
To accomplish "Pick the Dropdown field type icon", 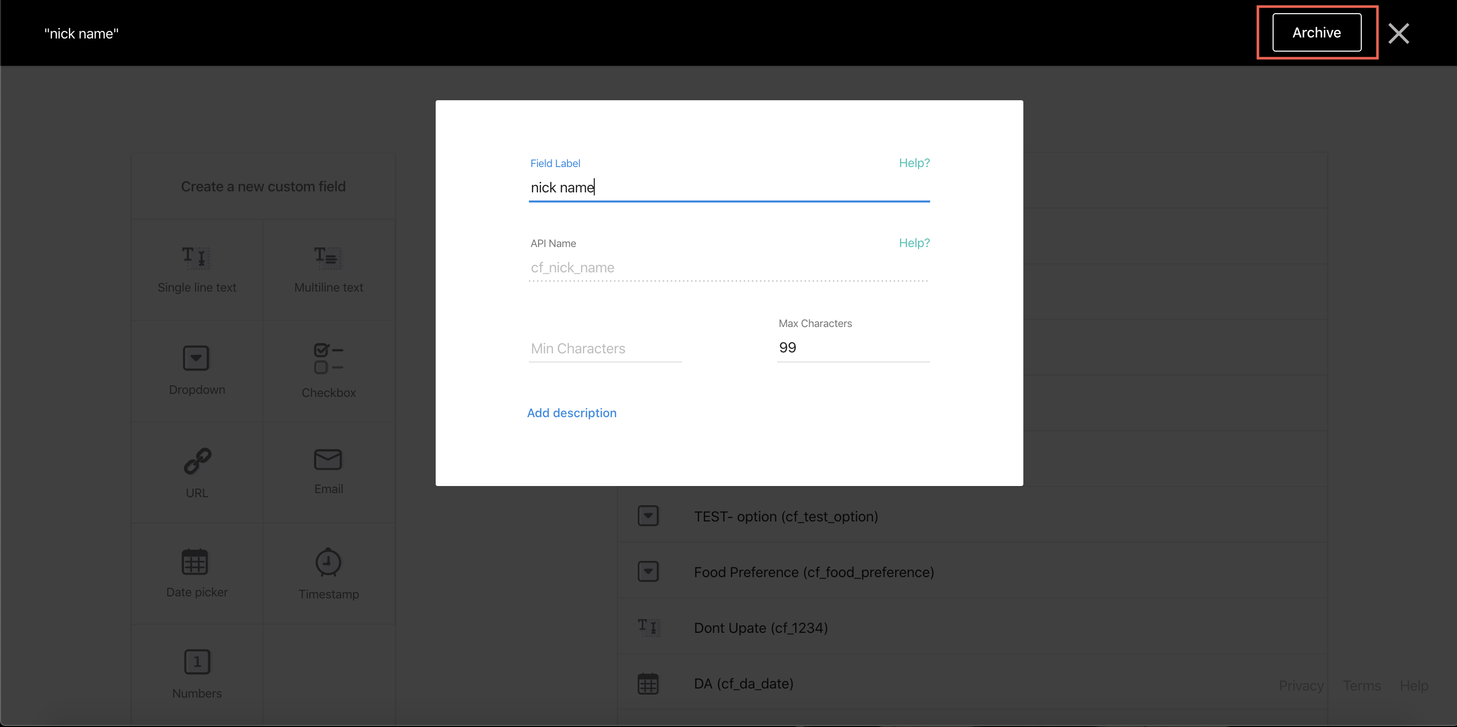I will [196, 358].
